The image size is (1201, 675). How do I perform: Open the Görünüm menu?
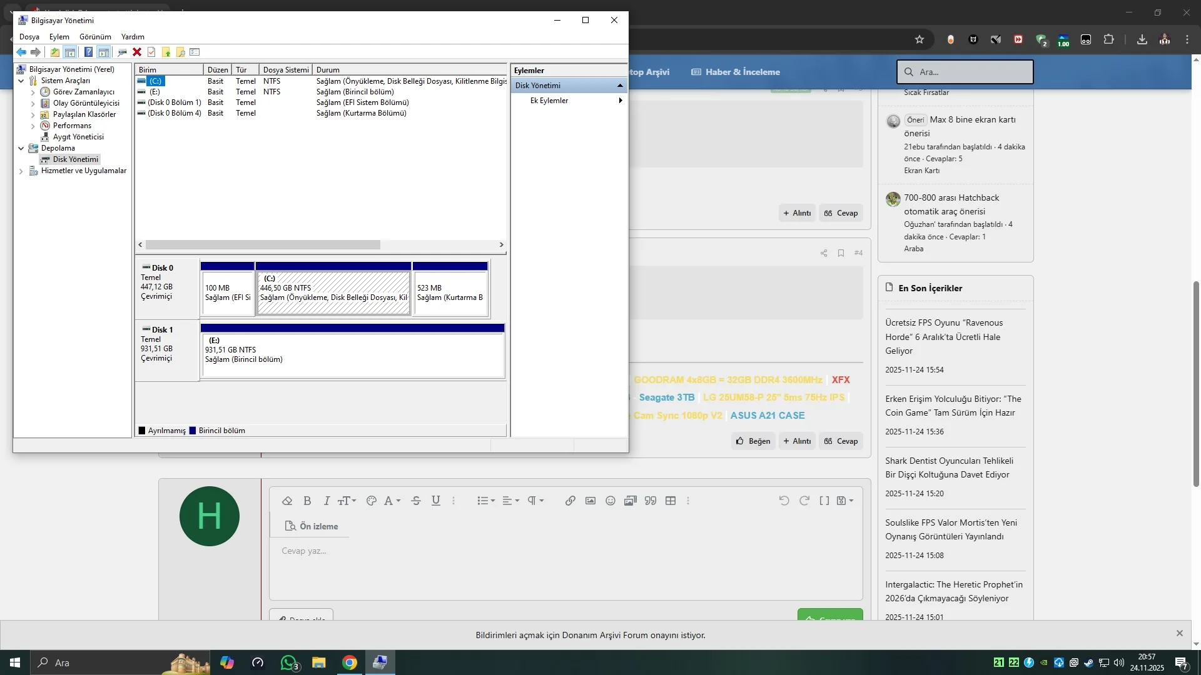click(x=95, y=37)
